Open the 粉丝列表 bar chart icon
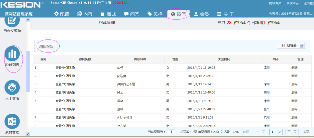314x138 pixels. pyautogui.click(x=12, y=53)
